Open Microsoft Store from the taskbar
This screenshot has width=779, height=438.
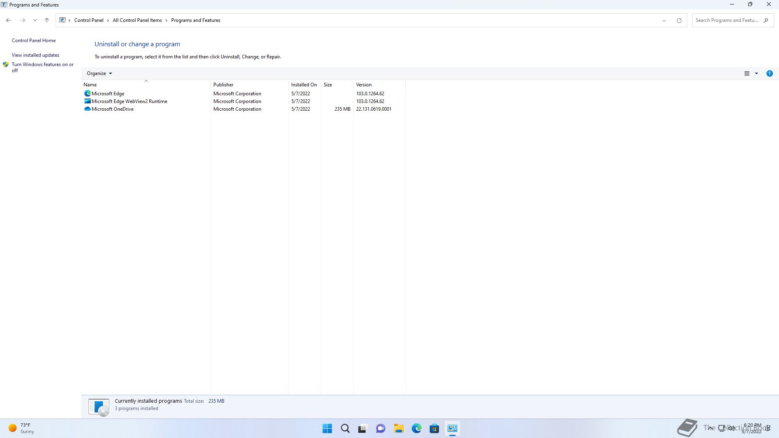point(434,428)
